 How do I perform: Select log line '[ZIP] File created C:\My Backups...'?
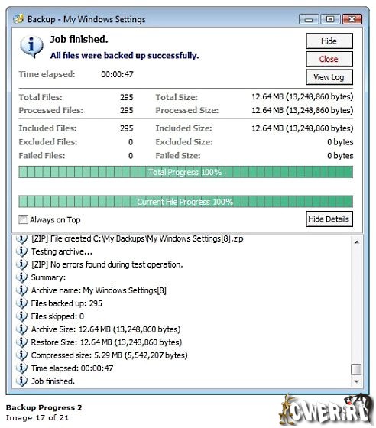coord(137,238)
